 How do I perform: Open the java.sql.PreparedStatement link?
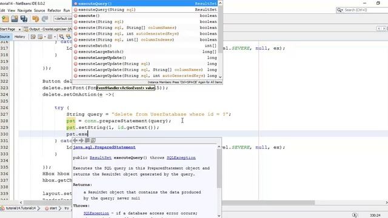tap(104, 147)
